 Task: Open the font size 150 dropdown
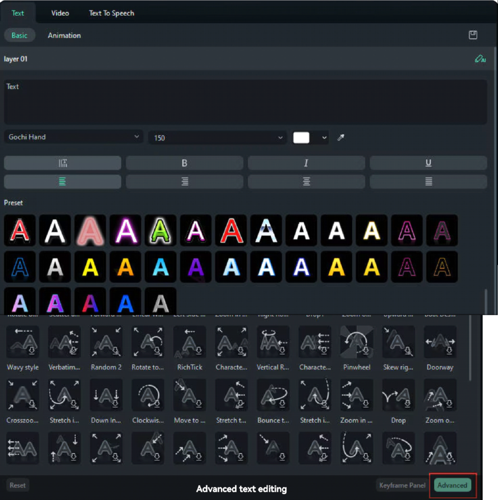(x=217, y=138)
